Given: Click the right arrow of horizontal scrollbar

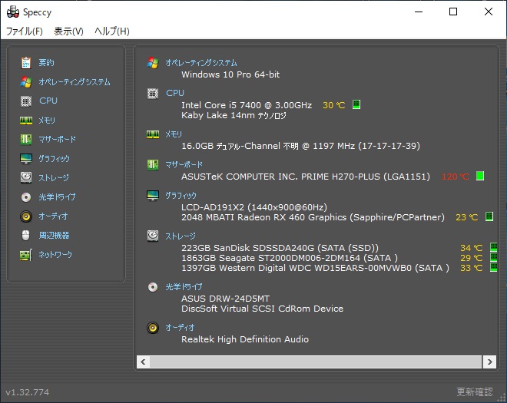Looking at the screenshot, I should coord(489,362).
